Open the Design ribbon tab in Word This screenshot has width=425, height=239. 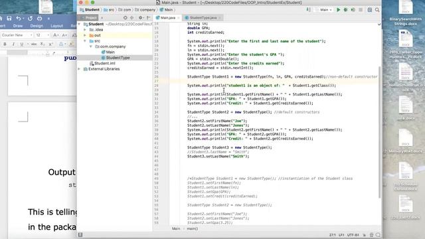pyautogui.click(x=37, y=26)
